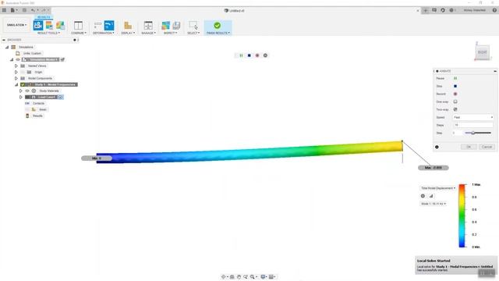Screen dimensions: 499x281
Task: Collapse the Study 1 Modal Frequencies node
Action: [x=16, y=84]
